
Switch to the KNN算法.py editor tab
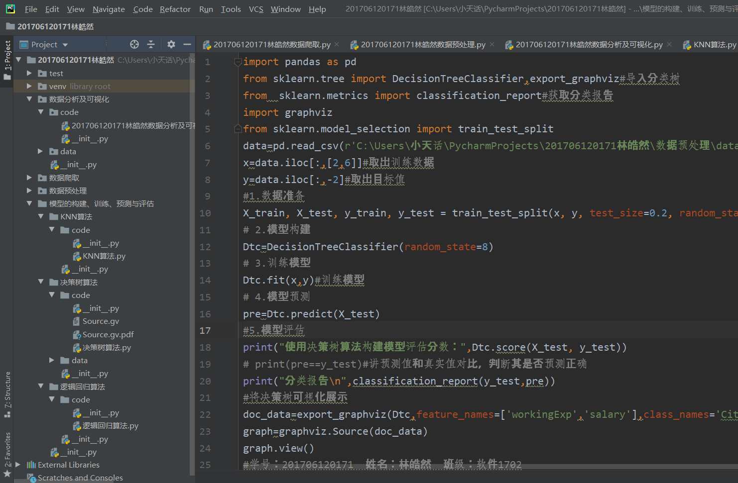(715, 45)
